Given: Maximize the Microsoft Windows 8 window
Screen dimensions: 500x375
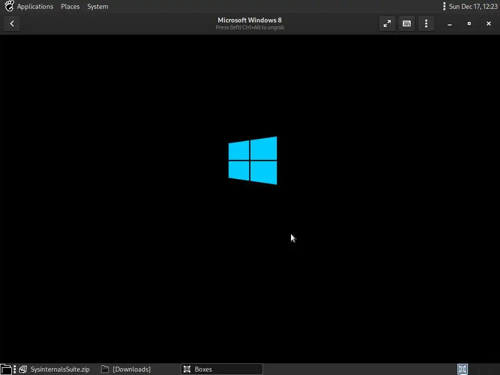Looking at the screenshot, I should (x=469, y=23).
